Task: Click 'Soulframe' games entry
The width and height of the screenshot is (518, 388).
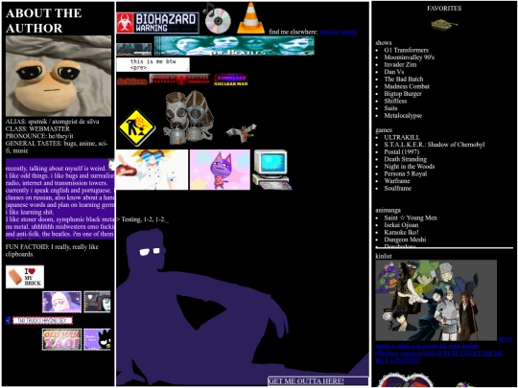Action: tap(397, 189)
